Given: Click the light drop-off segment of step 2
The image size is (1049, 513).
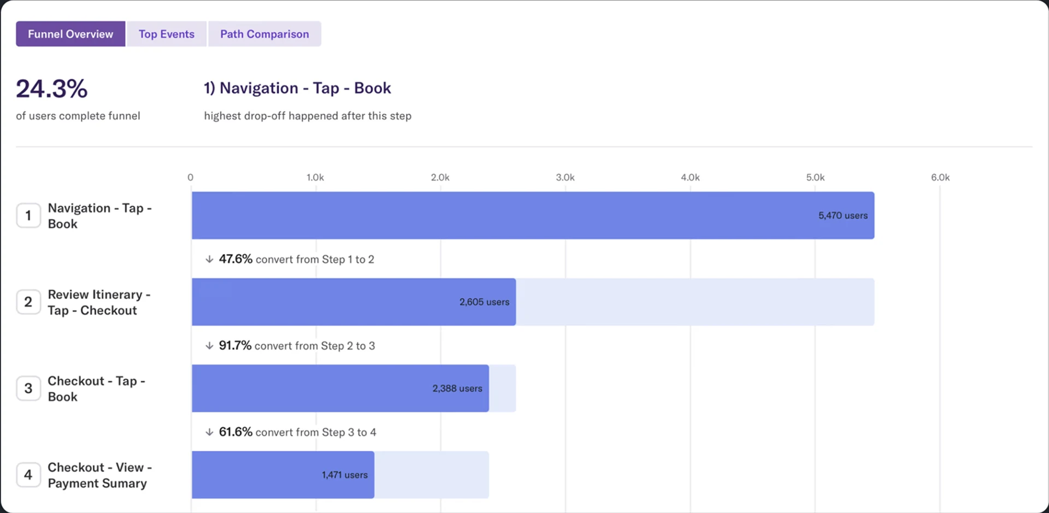Looking at the screenshot, I should [695, 302].
